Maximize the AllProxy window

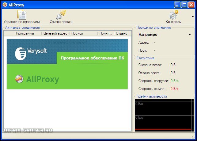(184, 5)
